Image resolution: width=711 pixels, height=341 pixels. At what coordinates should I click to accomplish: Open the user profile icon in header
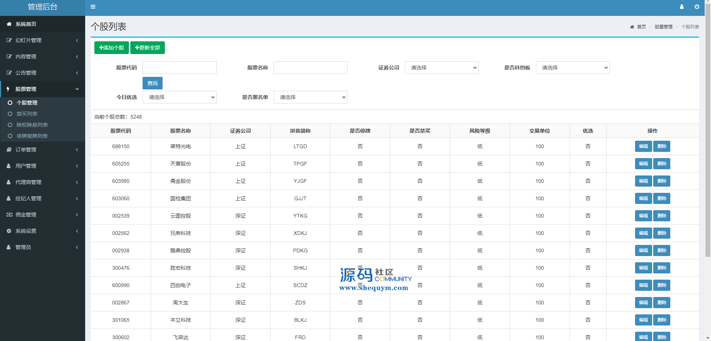click(x=681, y=7)
